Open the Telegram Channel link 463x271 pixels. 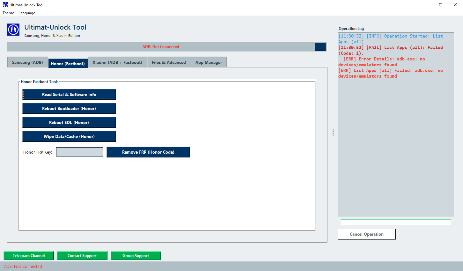[28, 255]
